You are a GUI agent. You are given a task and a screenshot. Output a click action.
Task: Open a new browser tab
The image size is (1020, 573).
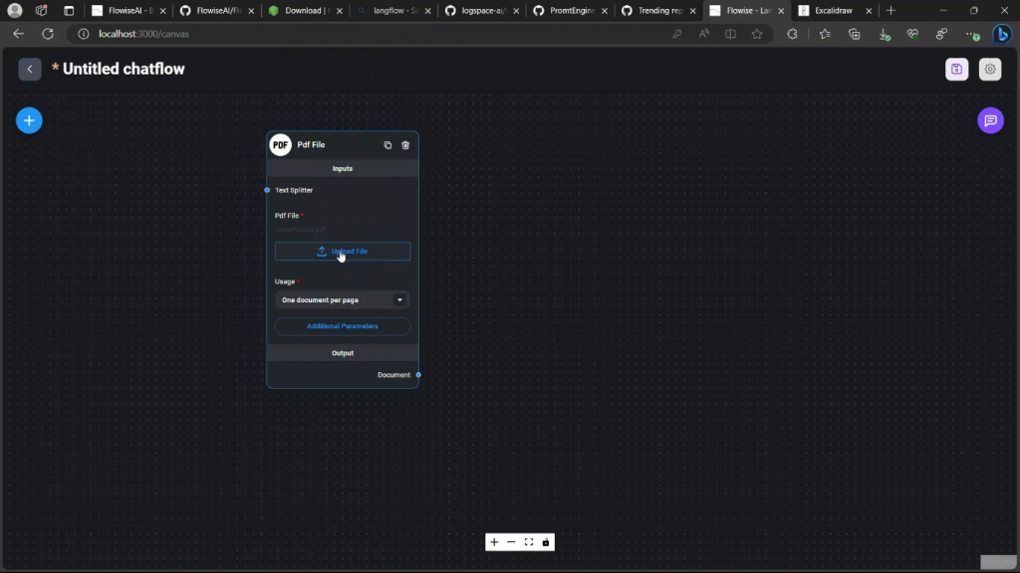pos(891,10)
